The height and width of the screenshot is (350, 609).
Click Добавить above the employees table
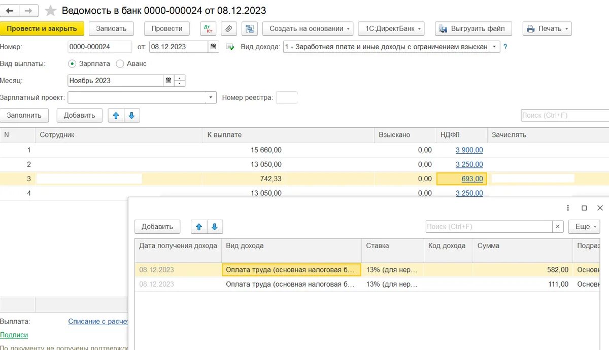(80, 115)
